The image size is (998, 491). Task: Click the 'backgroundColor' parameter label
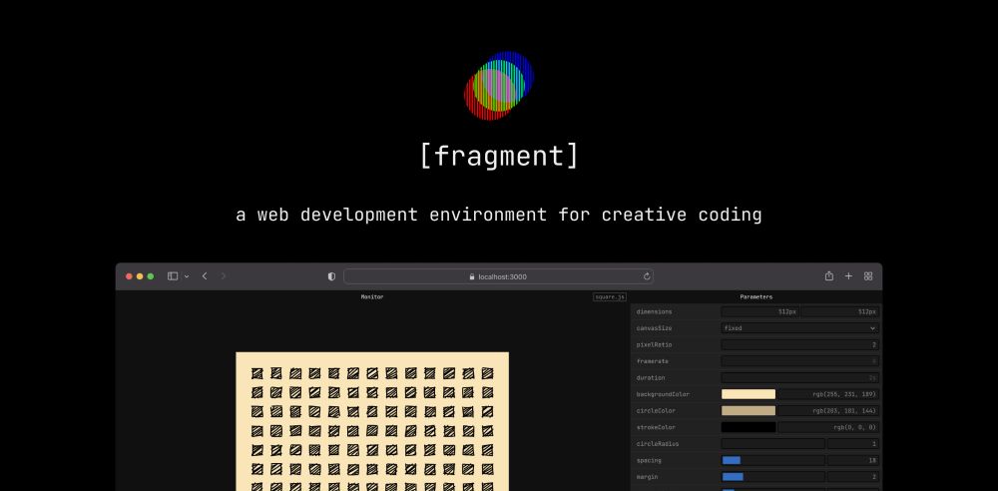point(663,395)
